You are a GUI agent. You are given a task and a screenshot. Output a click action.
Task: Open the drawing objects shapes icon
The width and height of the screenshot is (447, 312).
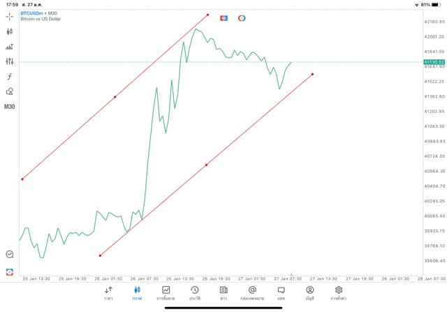[x=10, y=91]
